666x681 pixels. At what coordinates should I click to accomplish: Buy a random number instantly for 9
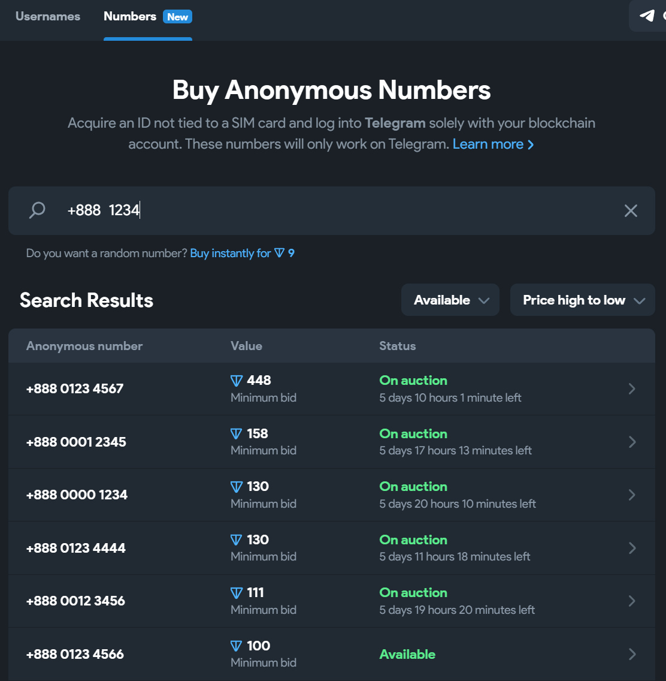tap(242, 253)
